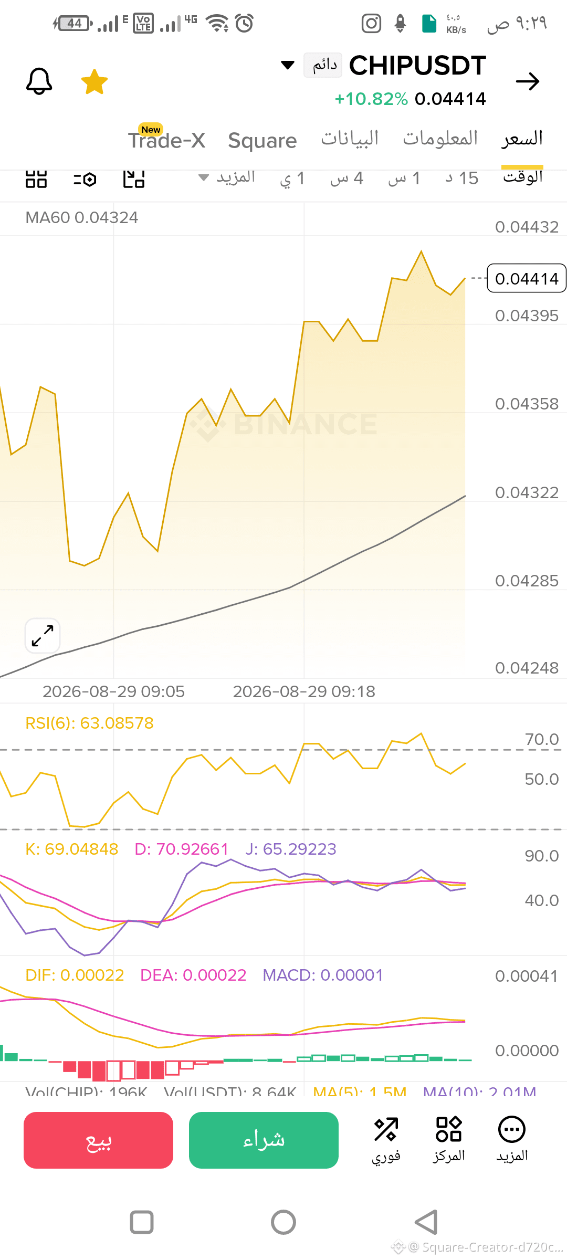Expand the CHIPUSDT pair selector arrow
This screenshot has height=1260, width=567.
[x=288, y=65]
